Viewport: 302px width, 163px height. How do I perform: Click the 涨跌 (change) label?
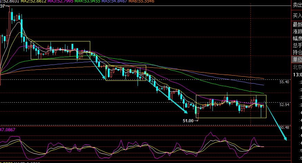pos(297,31)
